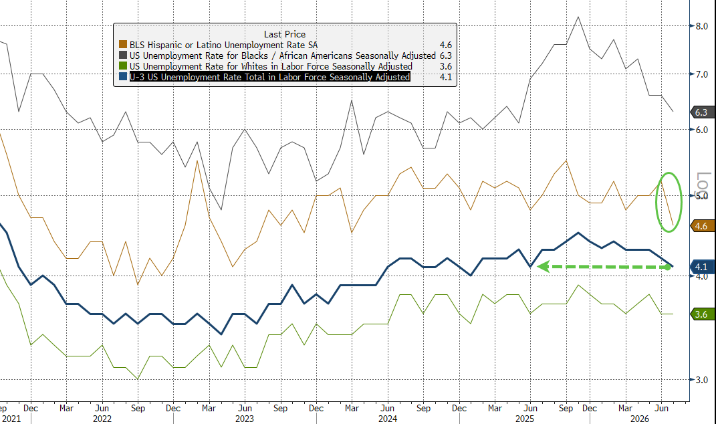Click the blue 4.1 price tag on axis
This screenshot has width=716, height=424.
700,267
